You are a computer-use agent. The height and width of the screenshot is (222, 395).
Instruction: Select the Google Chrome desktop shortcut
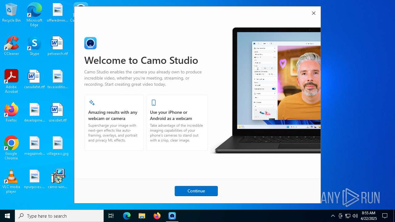tap(11, 148)
